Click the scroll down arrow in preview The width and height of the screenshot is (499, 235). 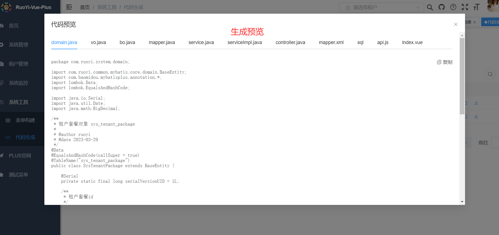[462, 202]
